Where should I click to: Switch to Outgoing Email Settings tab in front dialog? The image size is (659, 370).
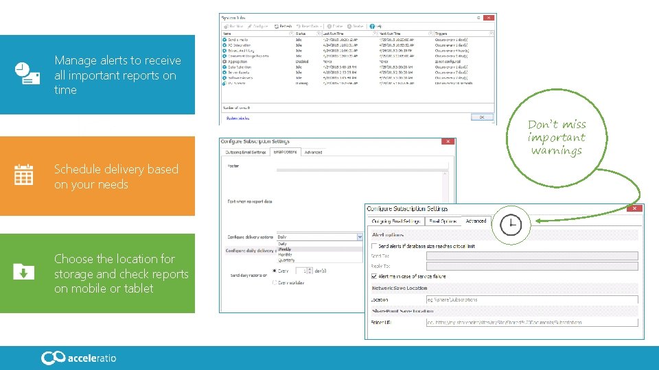click(395, 221)
